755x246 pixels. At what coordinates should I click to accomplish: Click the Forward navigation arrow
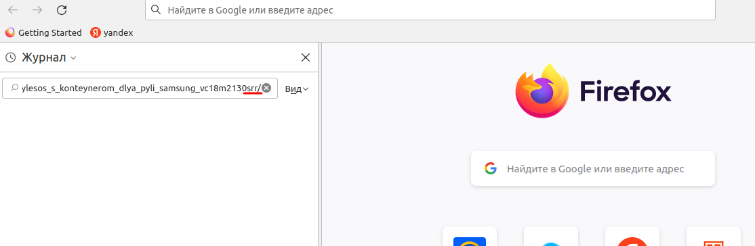(x=37, y=9)
